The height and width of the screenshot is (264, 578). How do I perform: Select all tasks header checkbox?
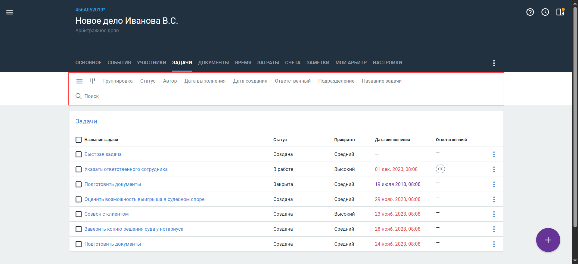[79, 140]
